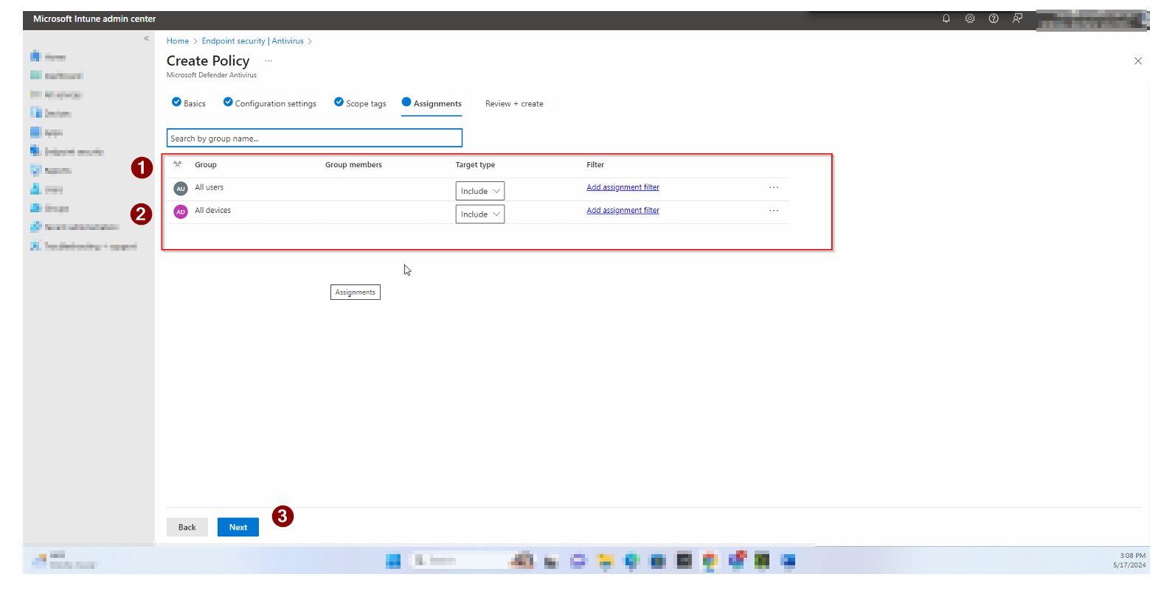Select the All users group name

pyautogui.click(x=209, y=187)
